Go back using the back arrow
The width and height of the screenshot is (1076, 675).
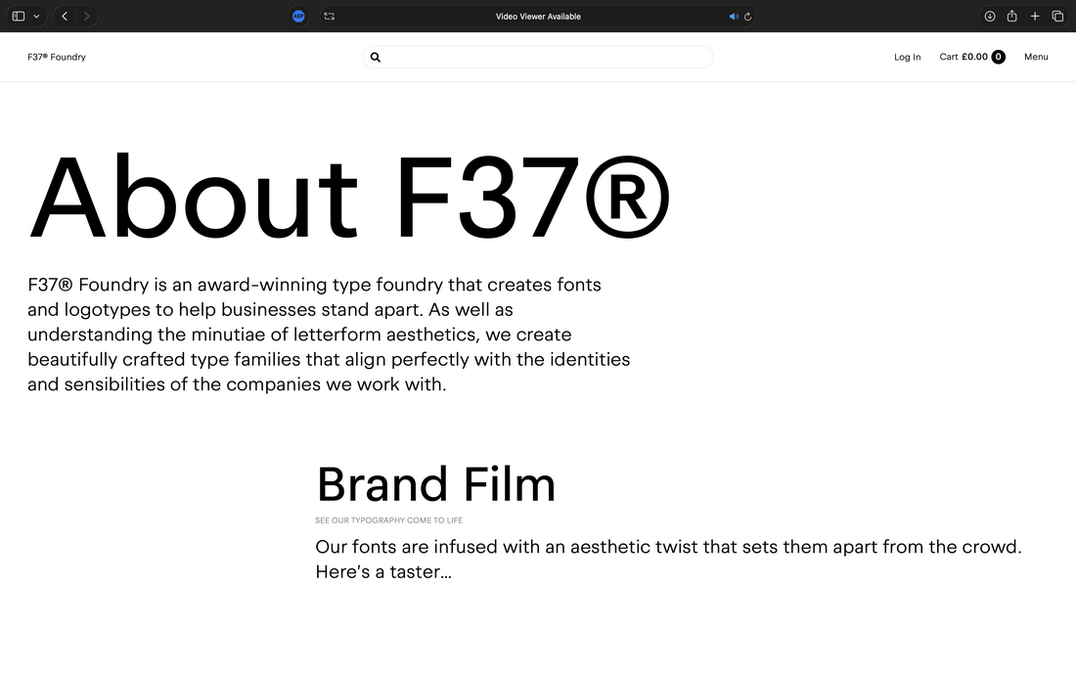[x=65, y=16]
